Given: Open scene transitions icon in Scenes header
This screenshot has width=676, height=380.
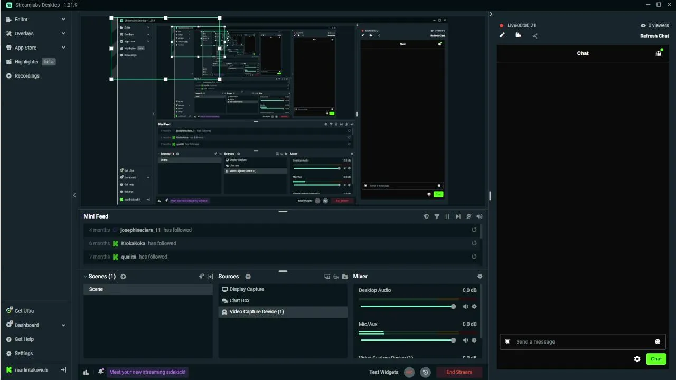Looking at the screenshot, I should pos(210,277).
